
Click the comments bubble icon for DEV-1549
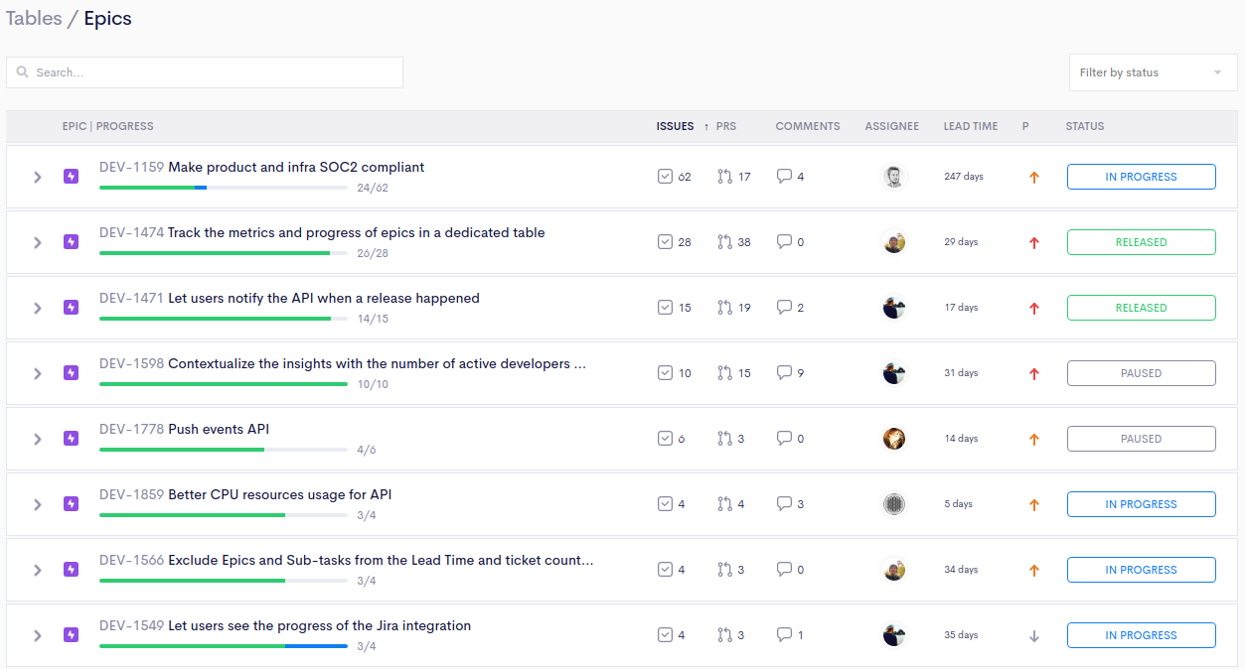[784, 635]
